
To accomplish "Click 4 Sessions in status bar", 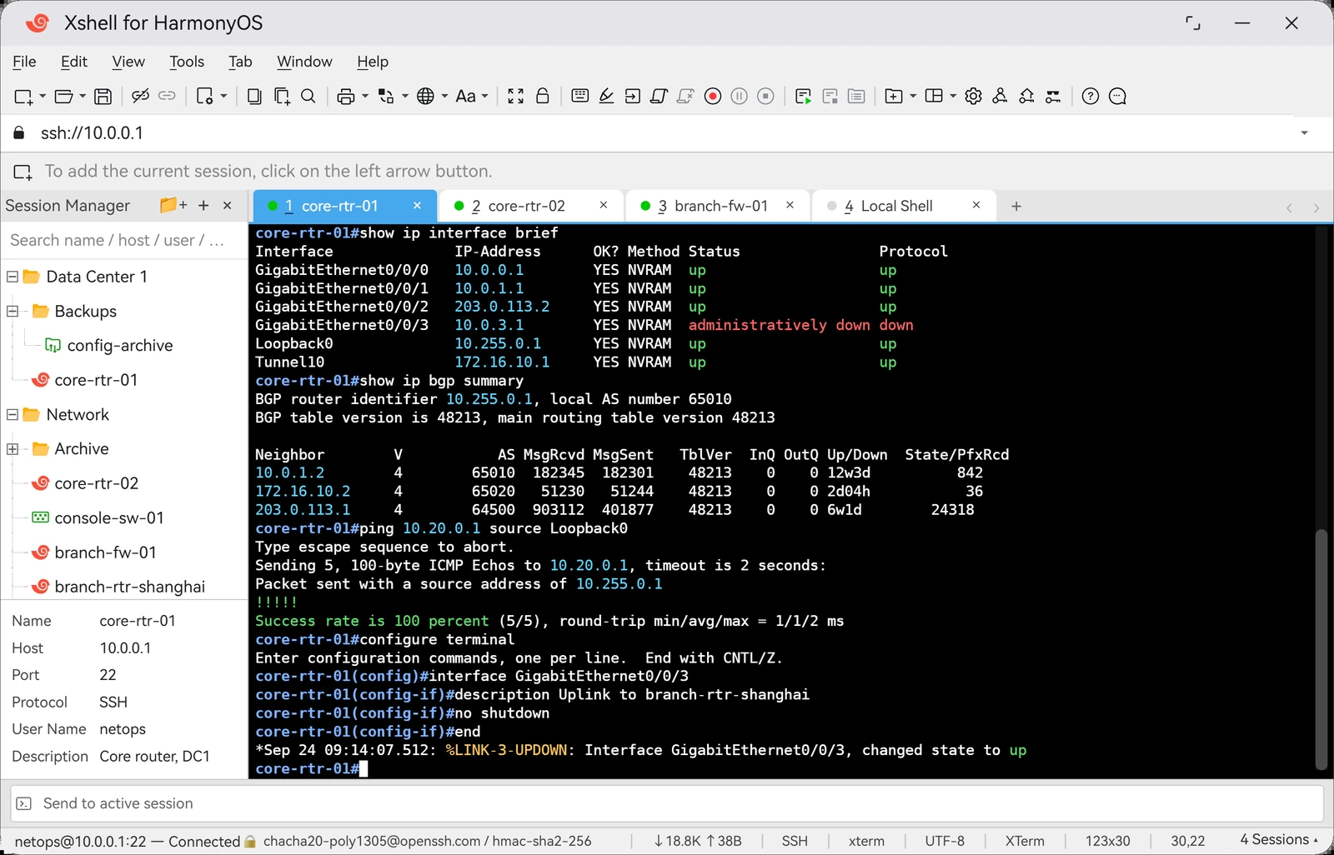I will 1279,840.
